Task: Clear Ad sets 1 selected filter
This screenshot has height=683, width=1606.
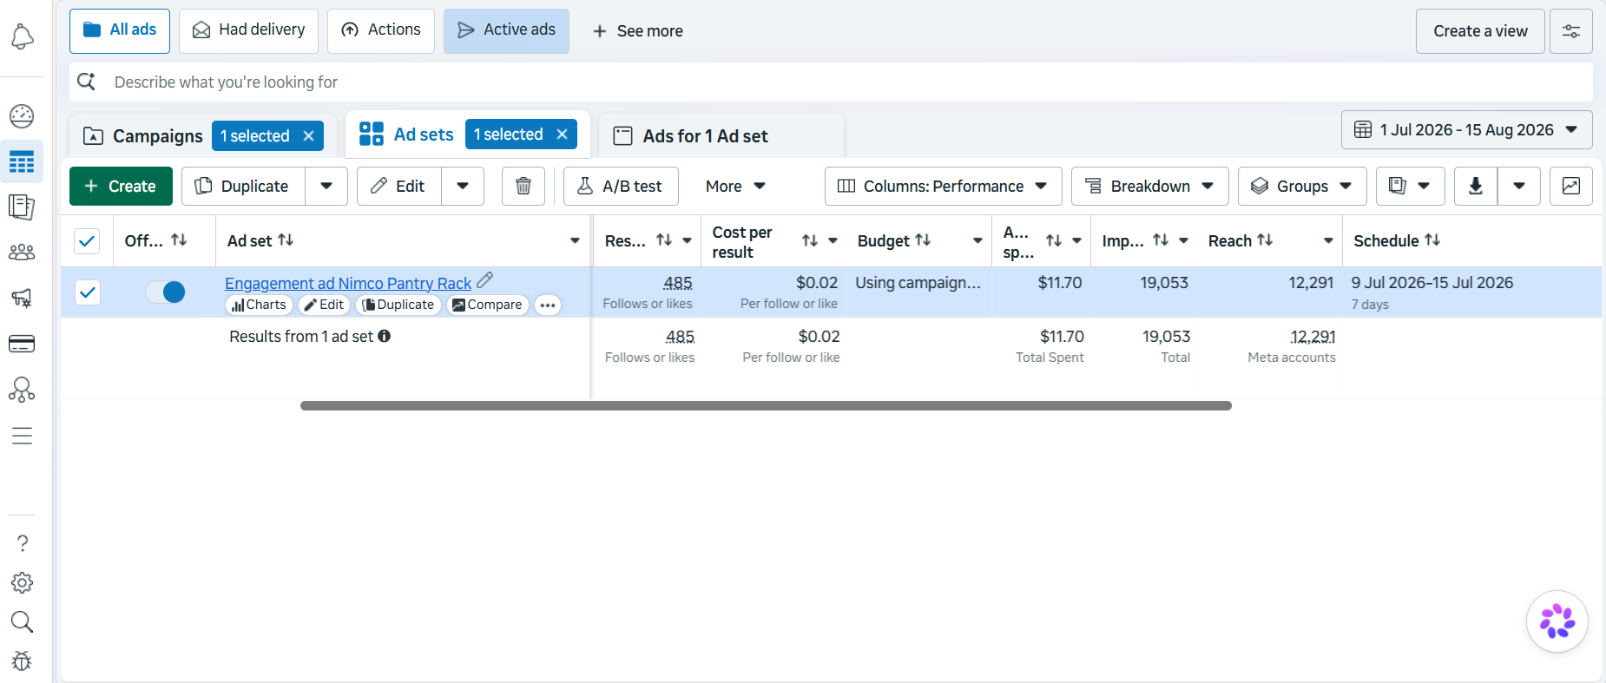Action: tap(562, 135)
